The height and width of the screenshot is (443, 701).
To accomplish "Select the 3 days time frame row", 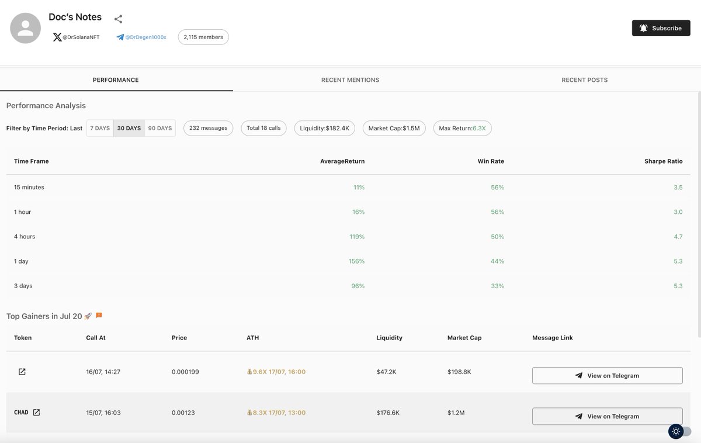I will [348, 286].
